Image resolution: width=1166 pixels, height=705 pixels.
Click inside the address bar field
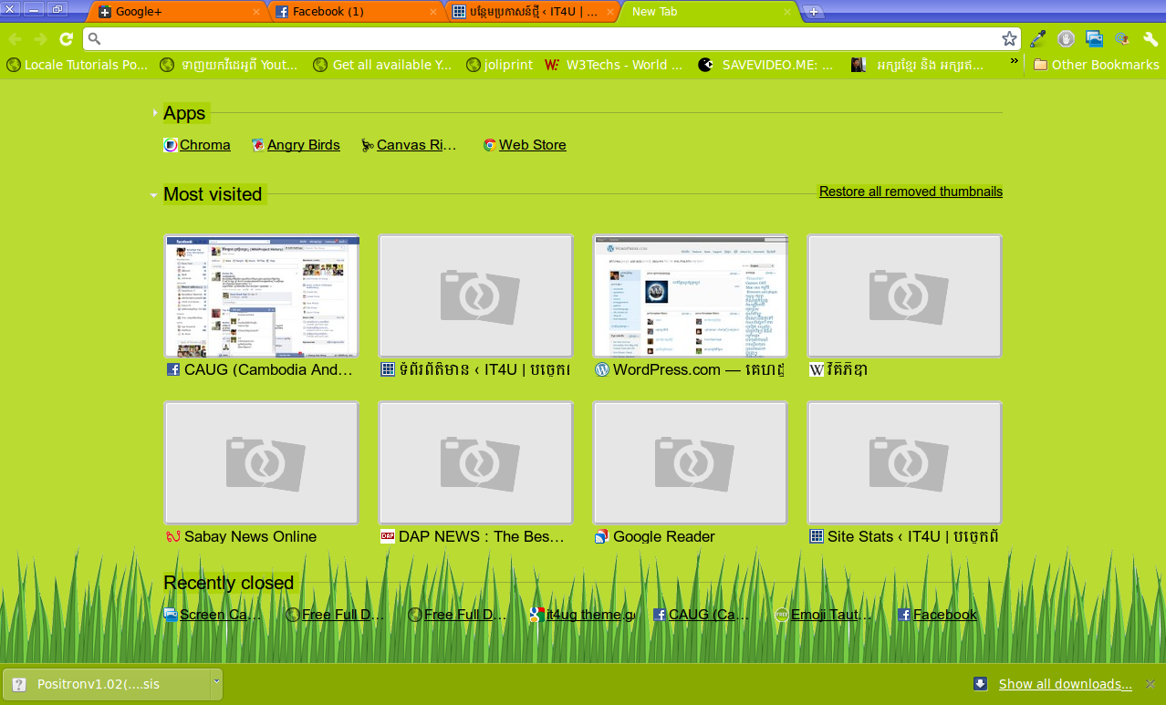pos(547,38)
